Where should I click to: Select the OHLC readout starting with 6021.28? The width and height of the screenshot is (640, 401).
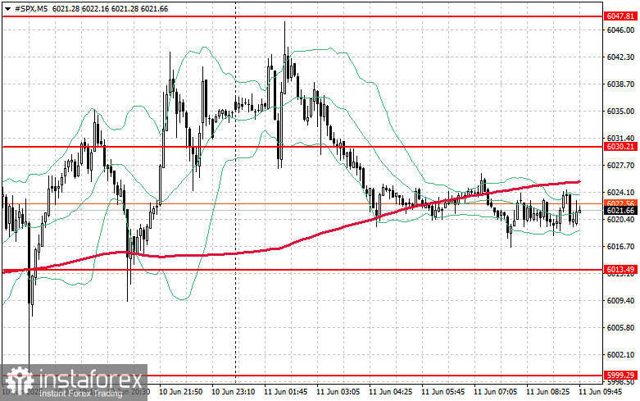tap(110, 8)
